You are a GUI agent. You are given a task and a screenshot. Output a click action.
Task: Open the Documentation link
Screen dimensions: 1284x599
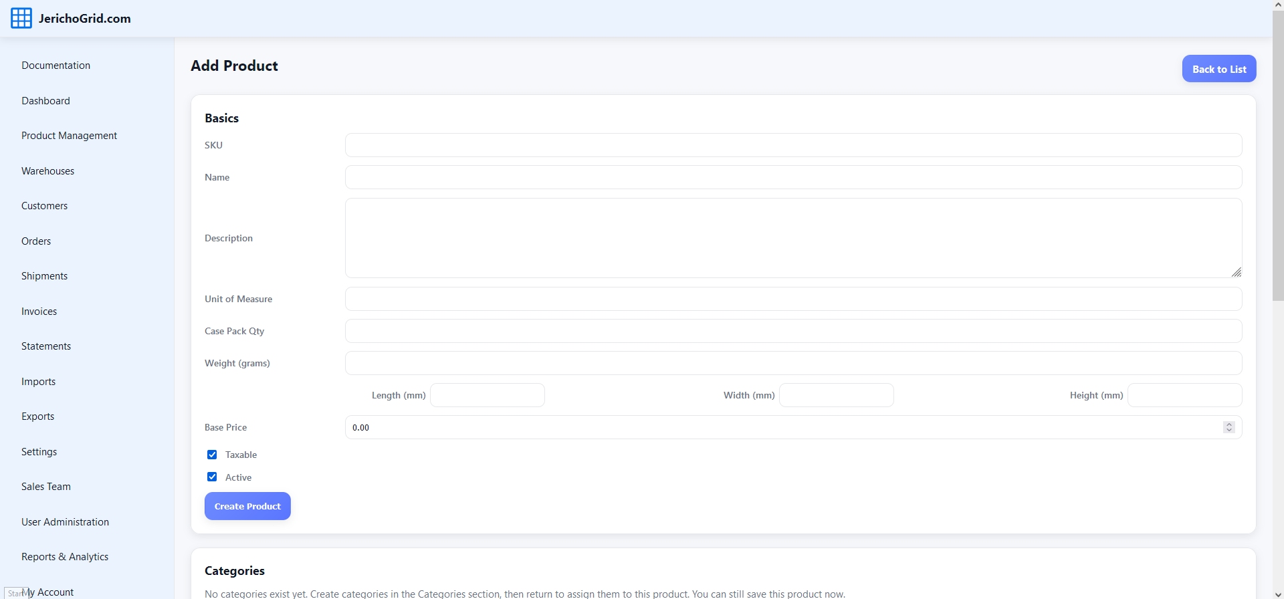click(x=56, y=66)
